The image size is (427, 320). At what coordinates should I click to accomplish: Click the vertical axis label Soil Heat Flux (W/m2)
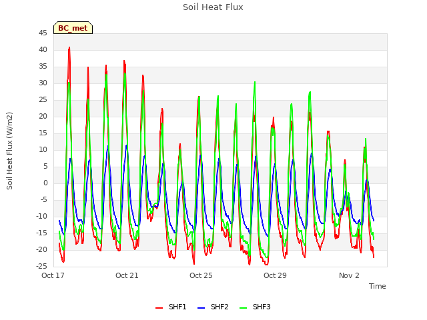point(9,151)
